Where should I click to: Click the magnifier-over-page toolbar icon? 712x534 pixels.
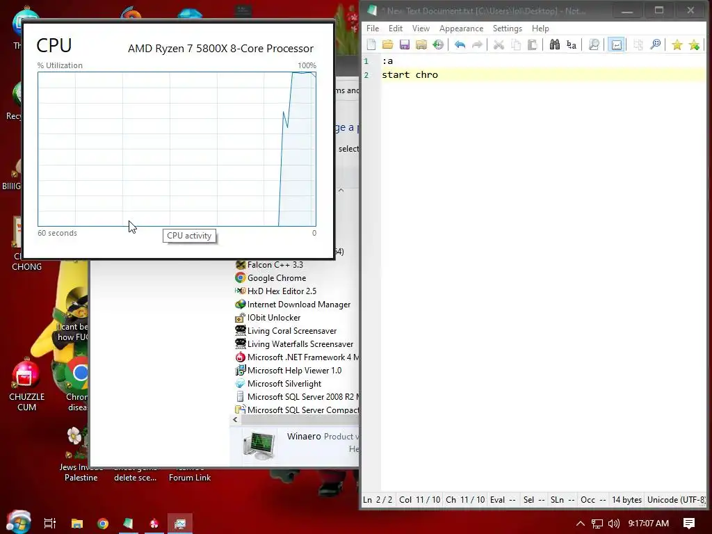[594, 44]
